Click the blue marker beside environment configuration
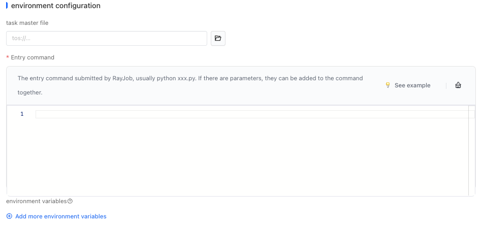The image size is (484, 225). pos(7,6)
